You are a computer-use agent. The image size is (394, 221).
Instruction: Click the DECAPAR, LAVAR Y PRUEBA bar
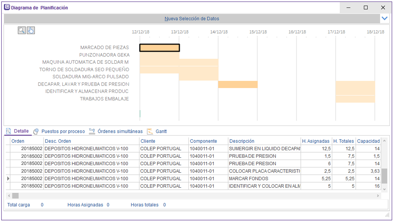238,85
